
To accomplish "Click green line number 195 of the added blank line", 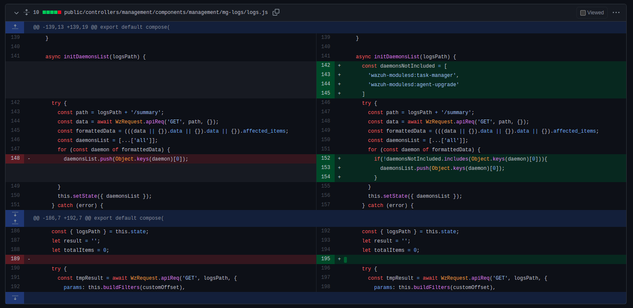I will tap(326, 259).
